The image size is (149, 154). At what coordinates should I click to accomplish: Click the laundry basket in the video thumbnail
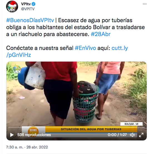(x=86, y=102)
